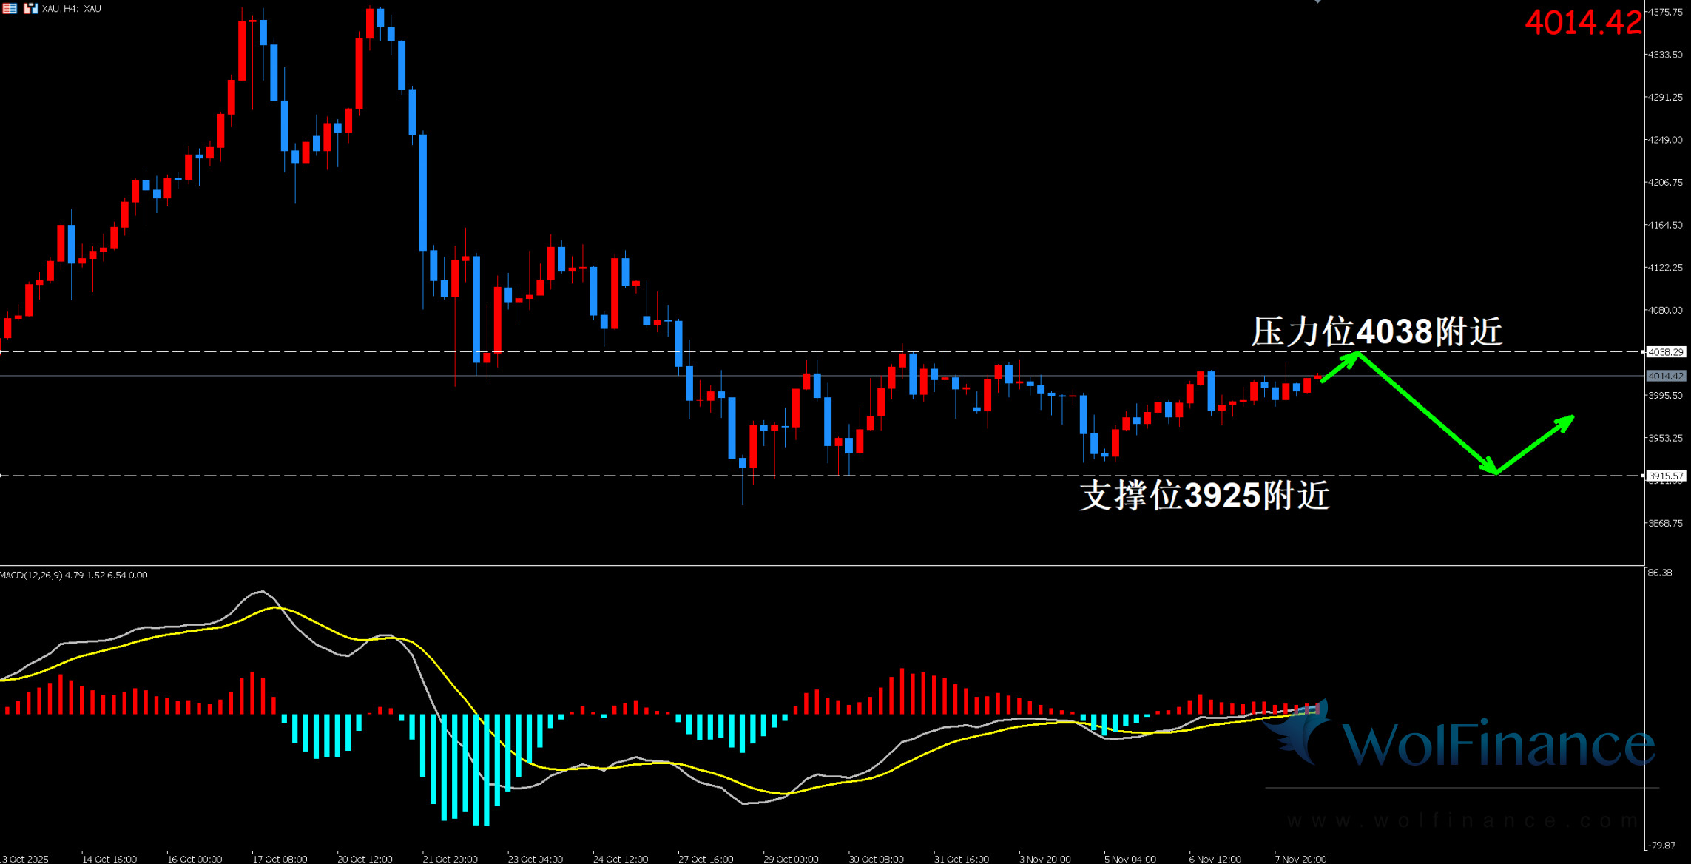The width and height of the screenshot is (1691, 864).
Task: Click the XAU,H4 chart title text
Action: point(71,9)
